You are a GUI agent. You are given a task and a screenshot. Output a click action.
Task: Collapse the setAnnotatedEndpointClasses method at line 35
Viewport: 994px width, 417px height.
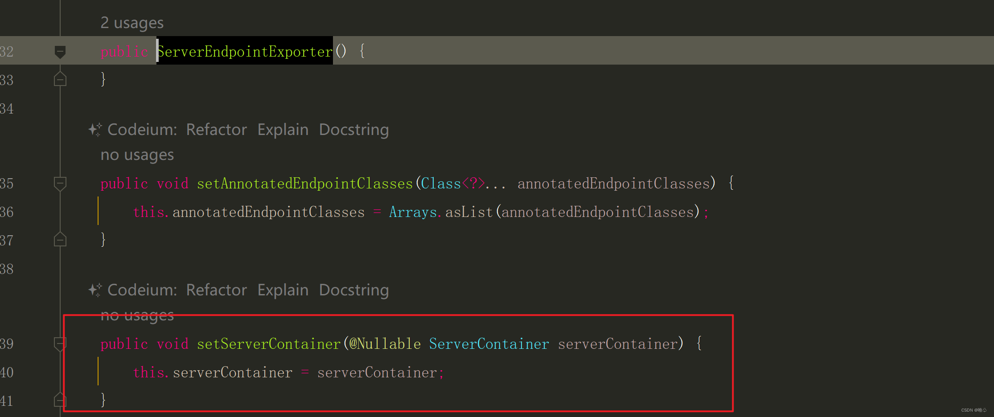pyautogui.click(x=60, y=183)
